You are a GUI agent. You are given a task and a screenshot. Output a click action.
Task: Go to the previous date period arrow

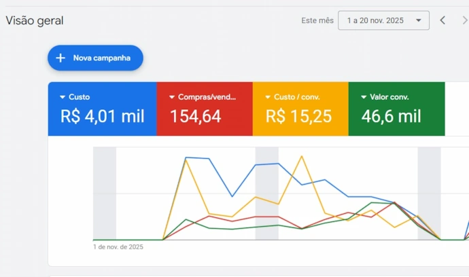pos(442,20)
